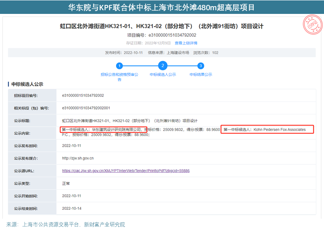Click 存证日期 2022年12月9日 text
The width and height of the screenshot is (324, 231).
point(148,43)
